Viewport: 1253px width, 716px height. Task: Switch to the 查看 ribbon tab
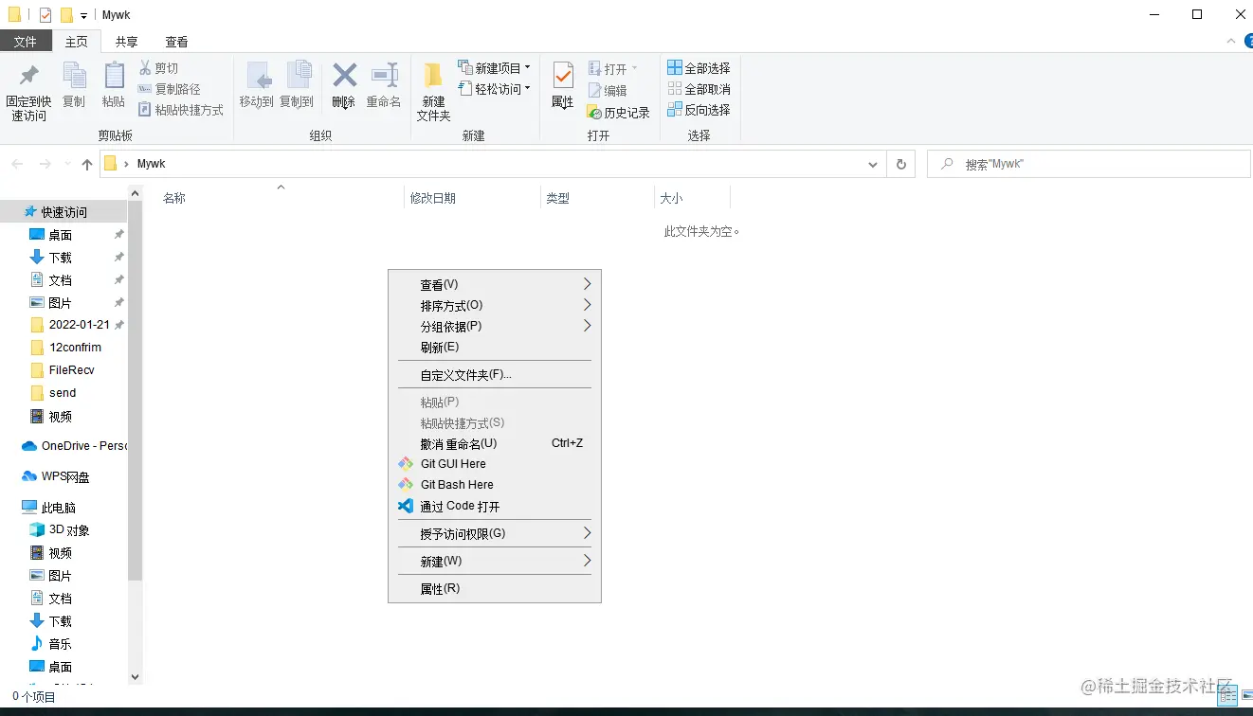176,42
